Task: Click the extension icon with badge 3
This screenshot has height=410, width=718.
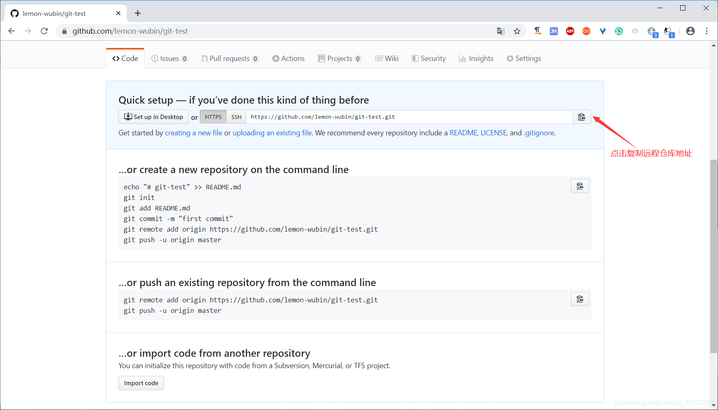Action: pyautogui.click(x=652, y=32)
